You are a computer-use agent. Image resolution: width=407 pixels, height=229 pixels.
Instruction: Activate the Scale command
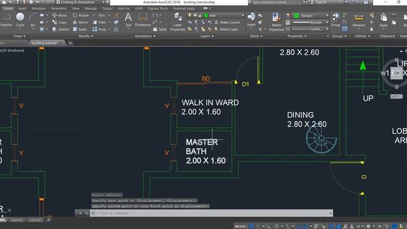79,29
